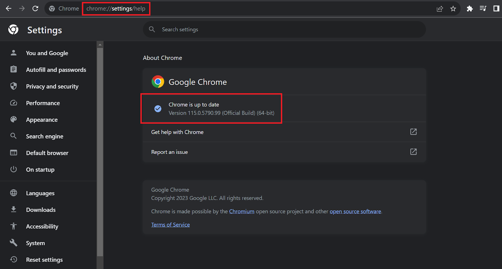The width and height of the screenshot is (502, 269).
Task: Click Report an issue row
Action: point(284,152)
